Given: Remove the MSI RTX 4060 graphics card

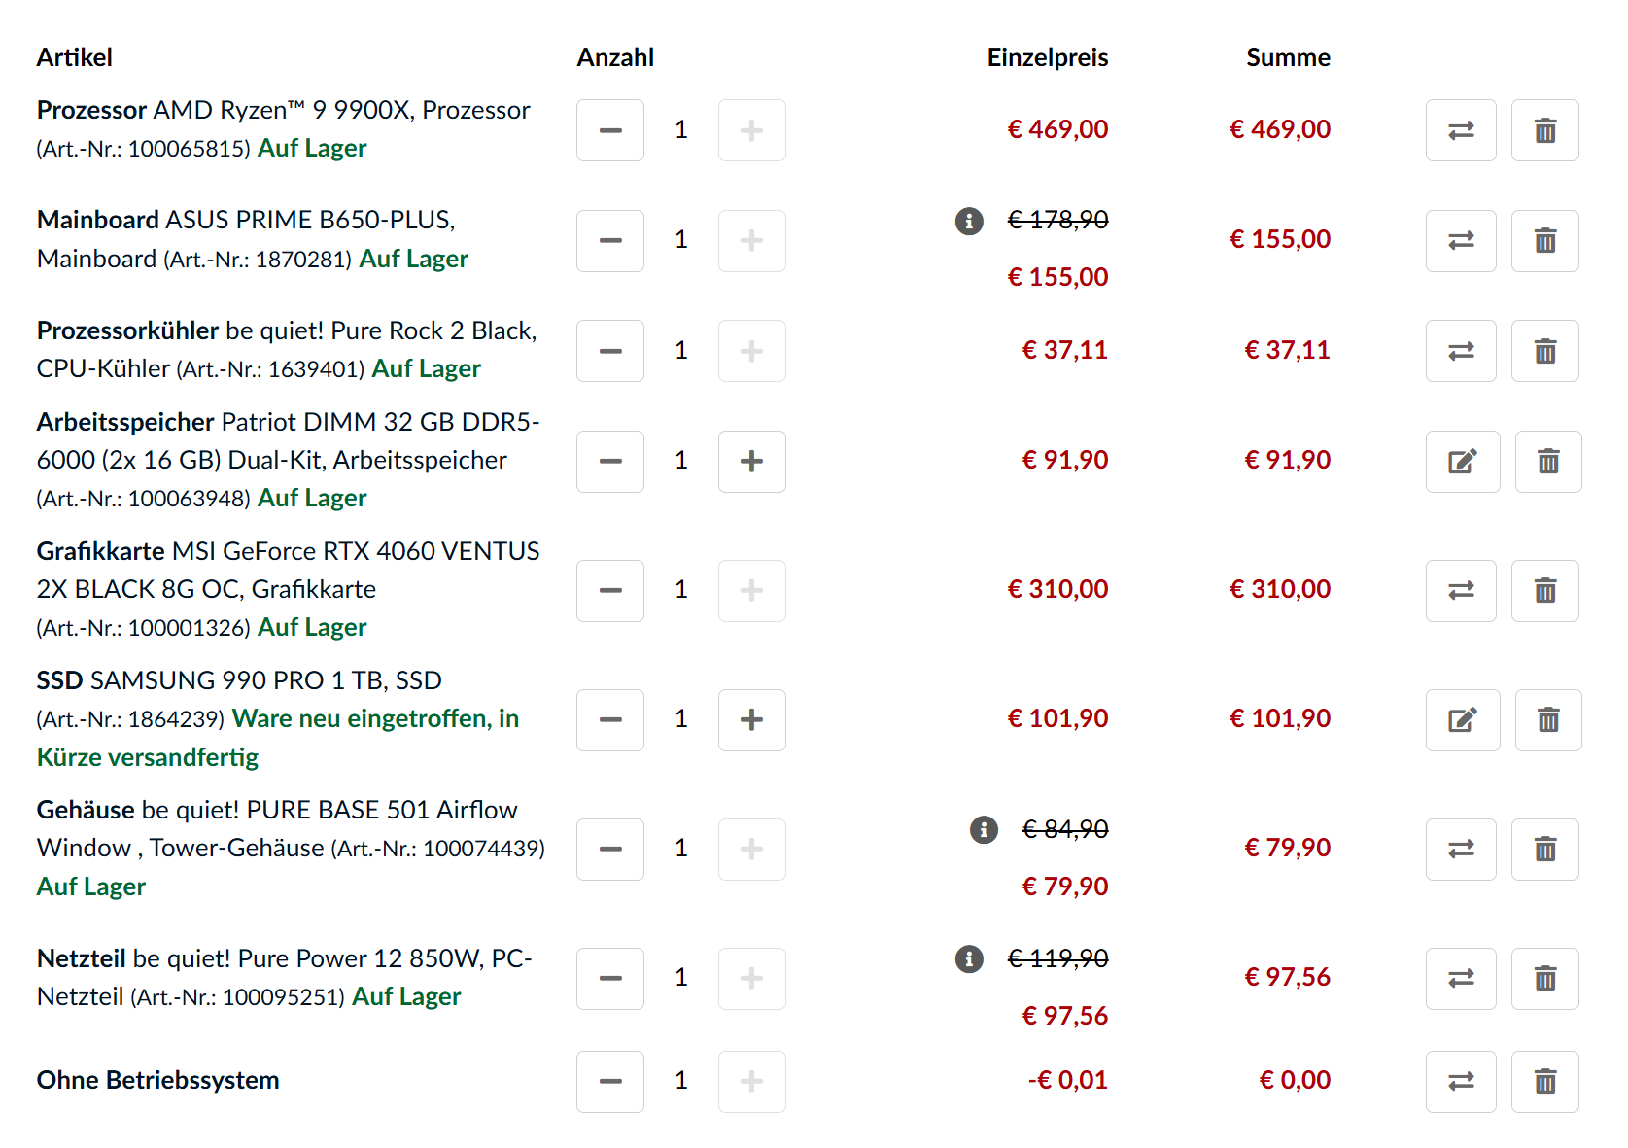Looking at the screenshot, I should [1544, 591].
